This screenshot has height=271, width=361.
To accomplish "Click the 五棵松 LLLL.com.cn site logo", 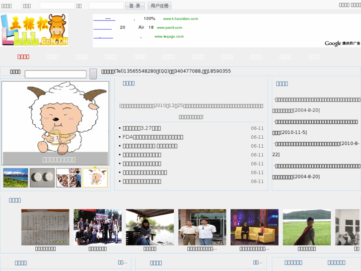I will tap(34, 30).
